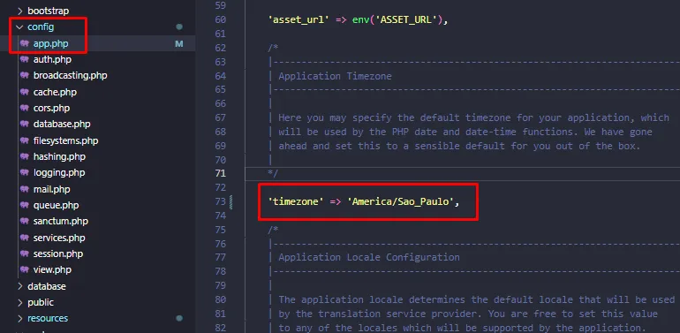Click the modified dot on resources folder
Image resolution: width=680 pixels, height=333 pixels.
click(x=179, y=318)
